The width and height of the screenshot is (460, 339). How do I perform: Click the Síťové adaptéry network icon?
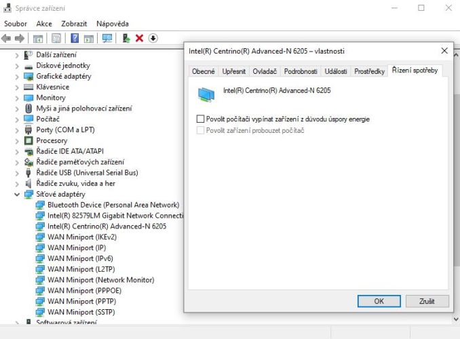28,194
